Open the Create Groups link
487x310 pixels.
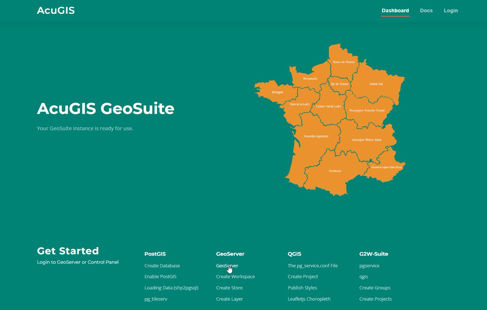[x=375, y=288]
